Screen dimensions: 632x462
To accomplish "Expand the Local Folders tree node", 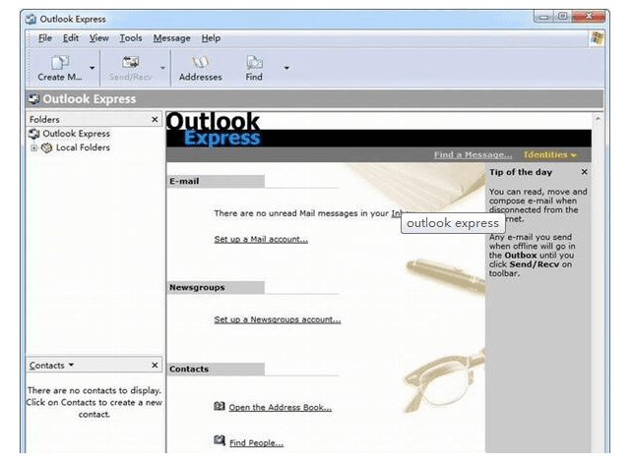I will coord(33,147).
